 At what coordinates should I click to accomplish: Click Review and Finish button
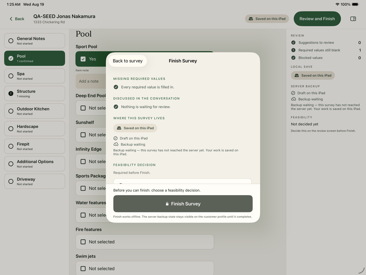(317, 19)
